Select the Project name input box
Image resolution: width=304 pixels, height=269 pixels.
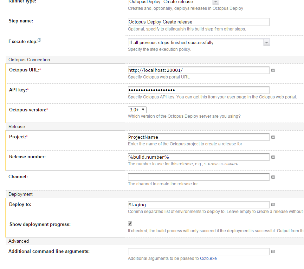pyautogui.click(x=199, y=137)
